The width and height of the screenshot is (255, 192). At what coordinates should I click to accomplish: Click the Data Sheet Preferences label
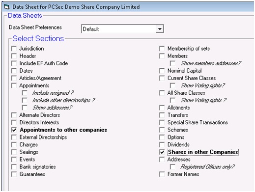[35, 27]
